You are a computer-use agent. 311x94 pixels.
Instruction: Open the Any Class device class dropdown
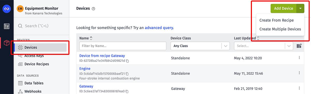click(200, 46)
